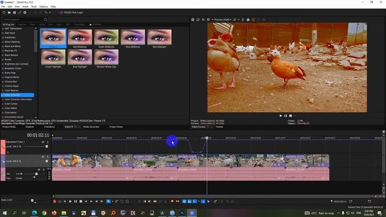386x217 pixels.
Task: Open the Insert menu
Action: tap(25, 7)
